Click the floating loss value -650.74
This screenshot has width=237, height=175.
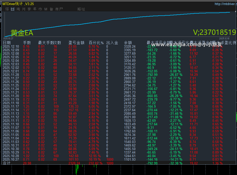tap(152, 113)
